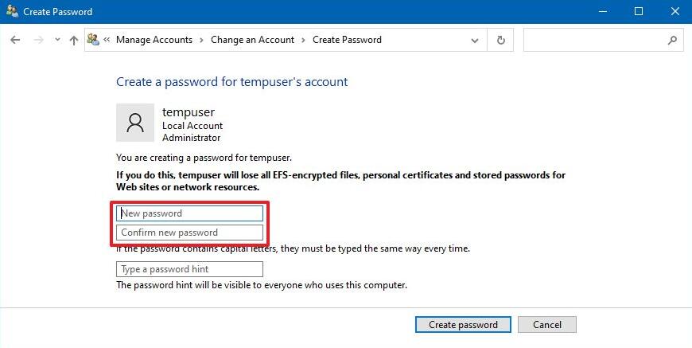The image size is (692, 348).
Task: Focus the Confirm new password field
Action: click(x=190, y=233)
